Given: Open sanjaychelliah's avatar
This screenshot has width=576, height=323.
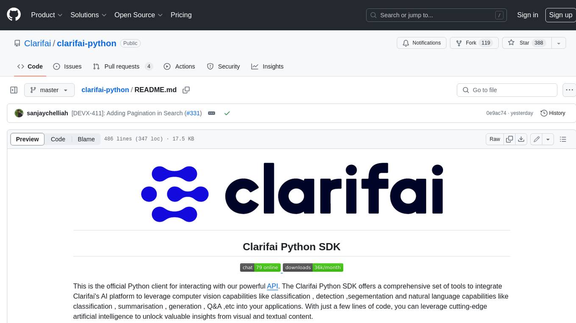Looking at the screenshot, I should [x=19, y=113].
